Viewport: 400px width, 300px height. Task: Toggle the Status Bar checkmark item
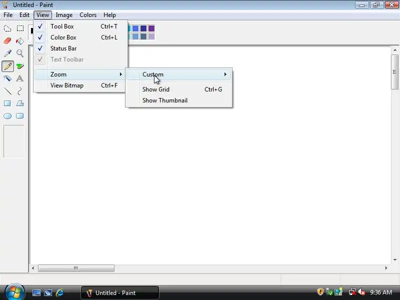(80, 48)
